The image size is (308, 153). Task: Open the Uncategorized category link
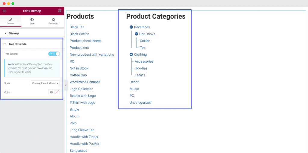pos(140,103)
